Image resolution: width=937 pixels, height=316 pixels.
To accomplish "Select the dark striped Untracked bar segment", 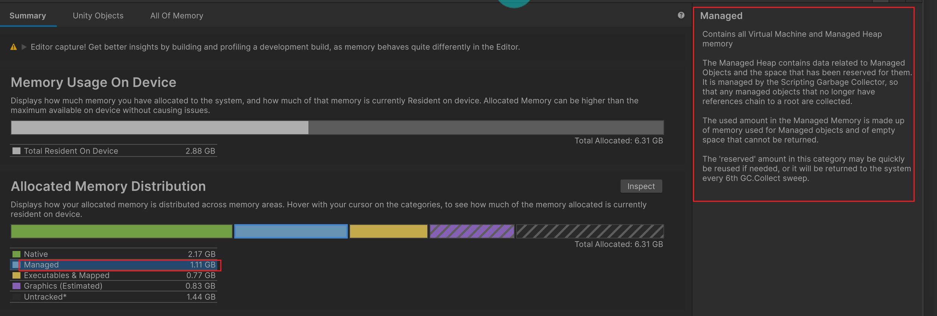I will coord(590,231).
